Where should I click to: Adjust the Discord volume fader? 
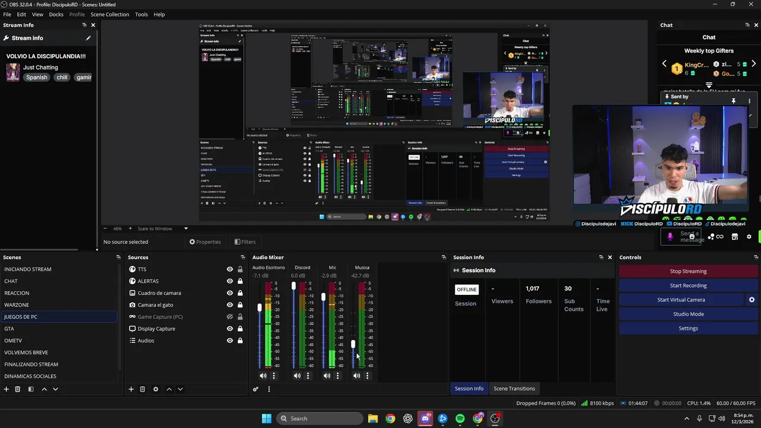tap(294, 286)
